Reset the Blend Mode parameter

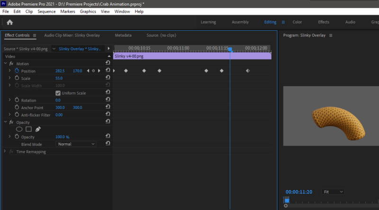(x=108, y=143)
